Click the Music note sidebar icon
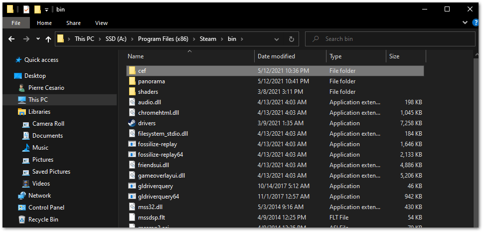This screenshot has width=483, height=232. tap(26, 148)
